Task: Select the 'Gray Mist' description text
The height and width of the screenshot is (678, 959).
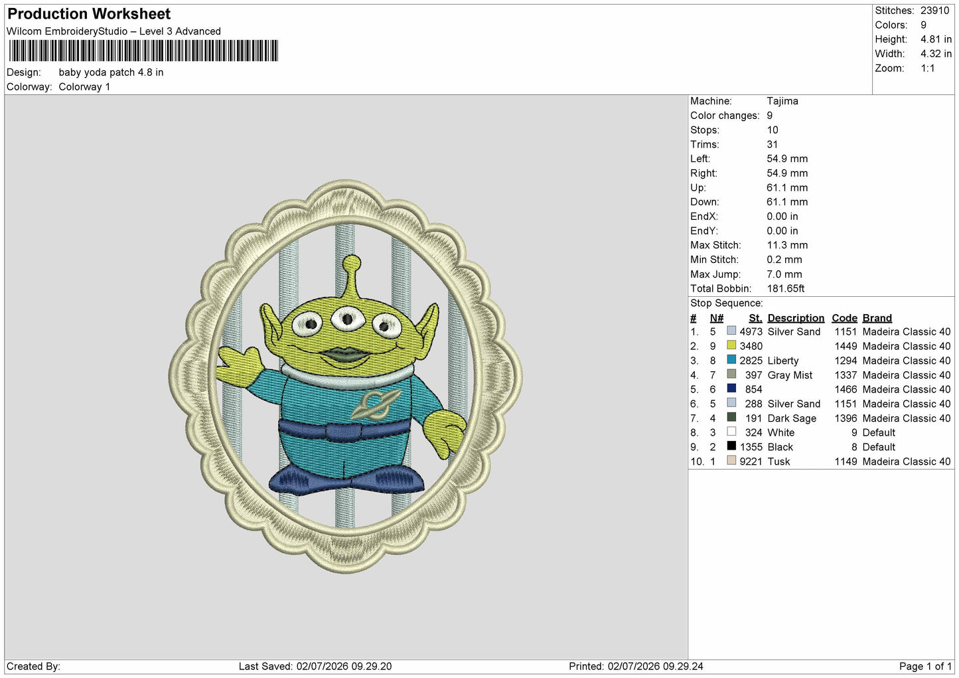Action: (790, 375)
